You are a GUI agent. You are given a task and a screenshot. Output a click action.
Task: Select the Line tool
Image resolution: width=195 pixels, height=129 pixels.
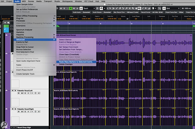(x=143, y=8)
